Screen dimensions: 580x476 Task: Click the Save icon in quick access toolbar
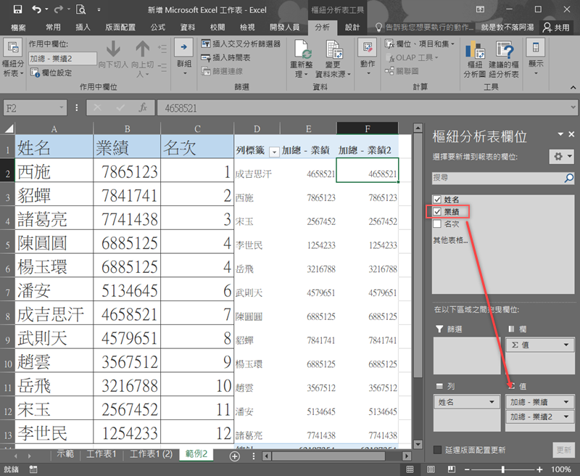point(17,9)
